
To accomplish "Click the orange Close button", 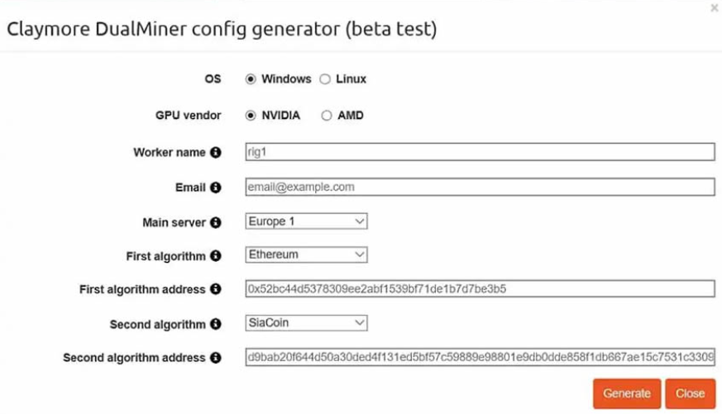I will pyautogui.click(x=691, y=394).
